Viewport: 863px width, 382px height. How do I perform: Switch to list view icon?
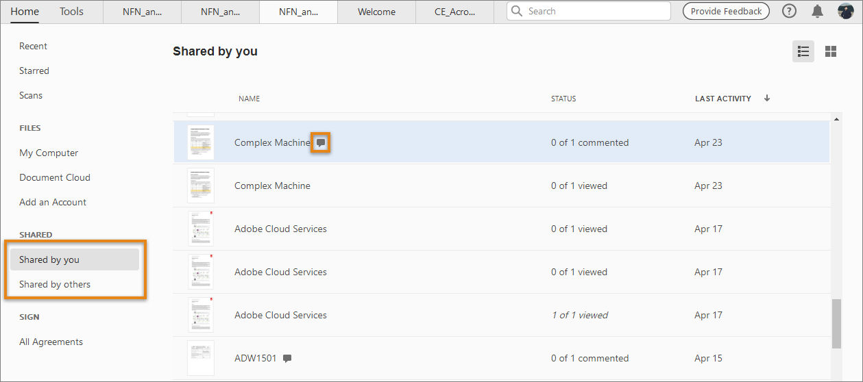(x=803, y=51)
